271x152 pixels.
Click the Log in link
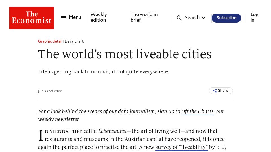coord(254,17)
